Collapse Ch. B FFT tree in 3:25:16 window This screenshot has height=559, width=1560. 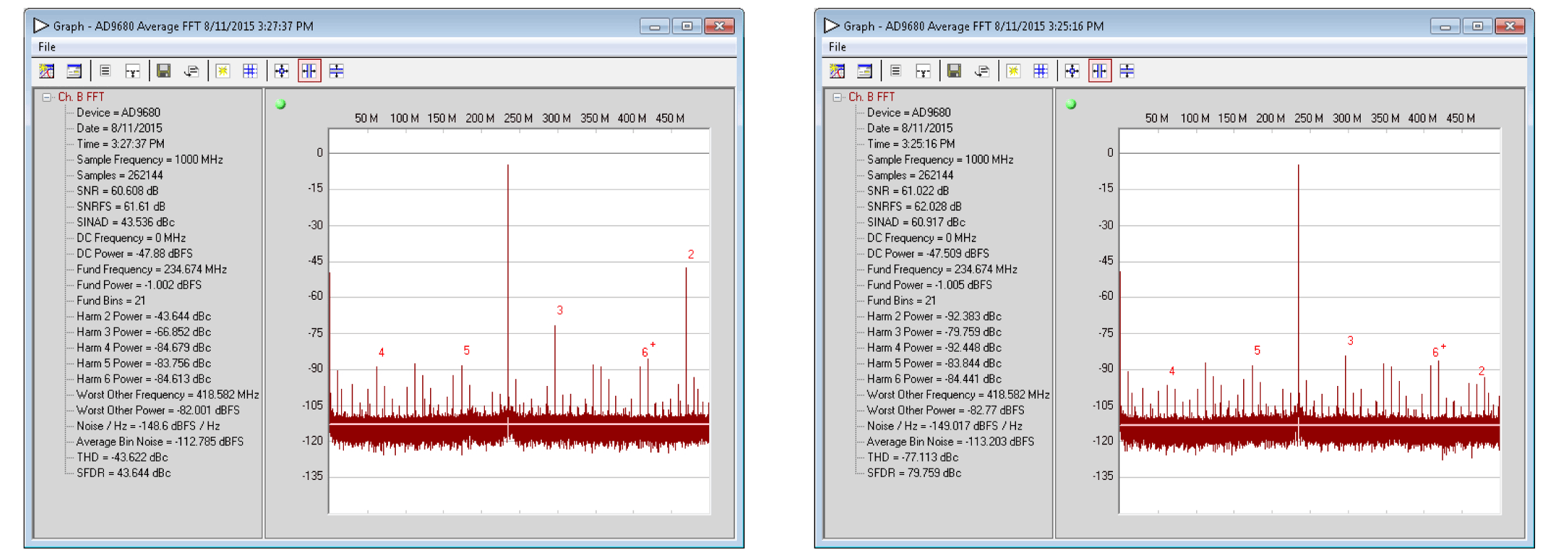(837, 97)
